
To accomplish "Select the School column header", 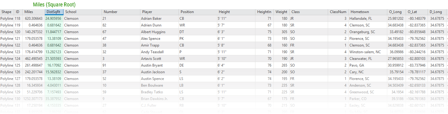I will click(x=82, y=12).
